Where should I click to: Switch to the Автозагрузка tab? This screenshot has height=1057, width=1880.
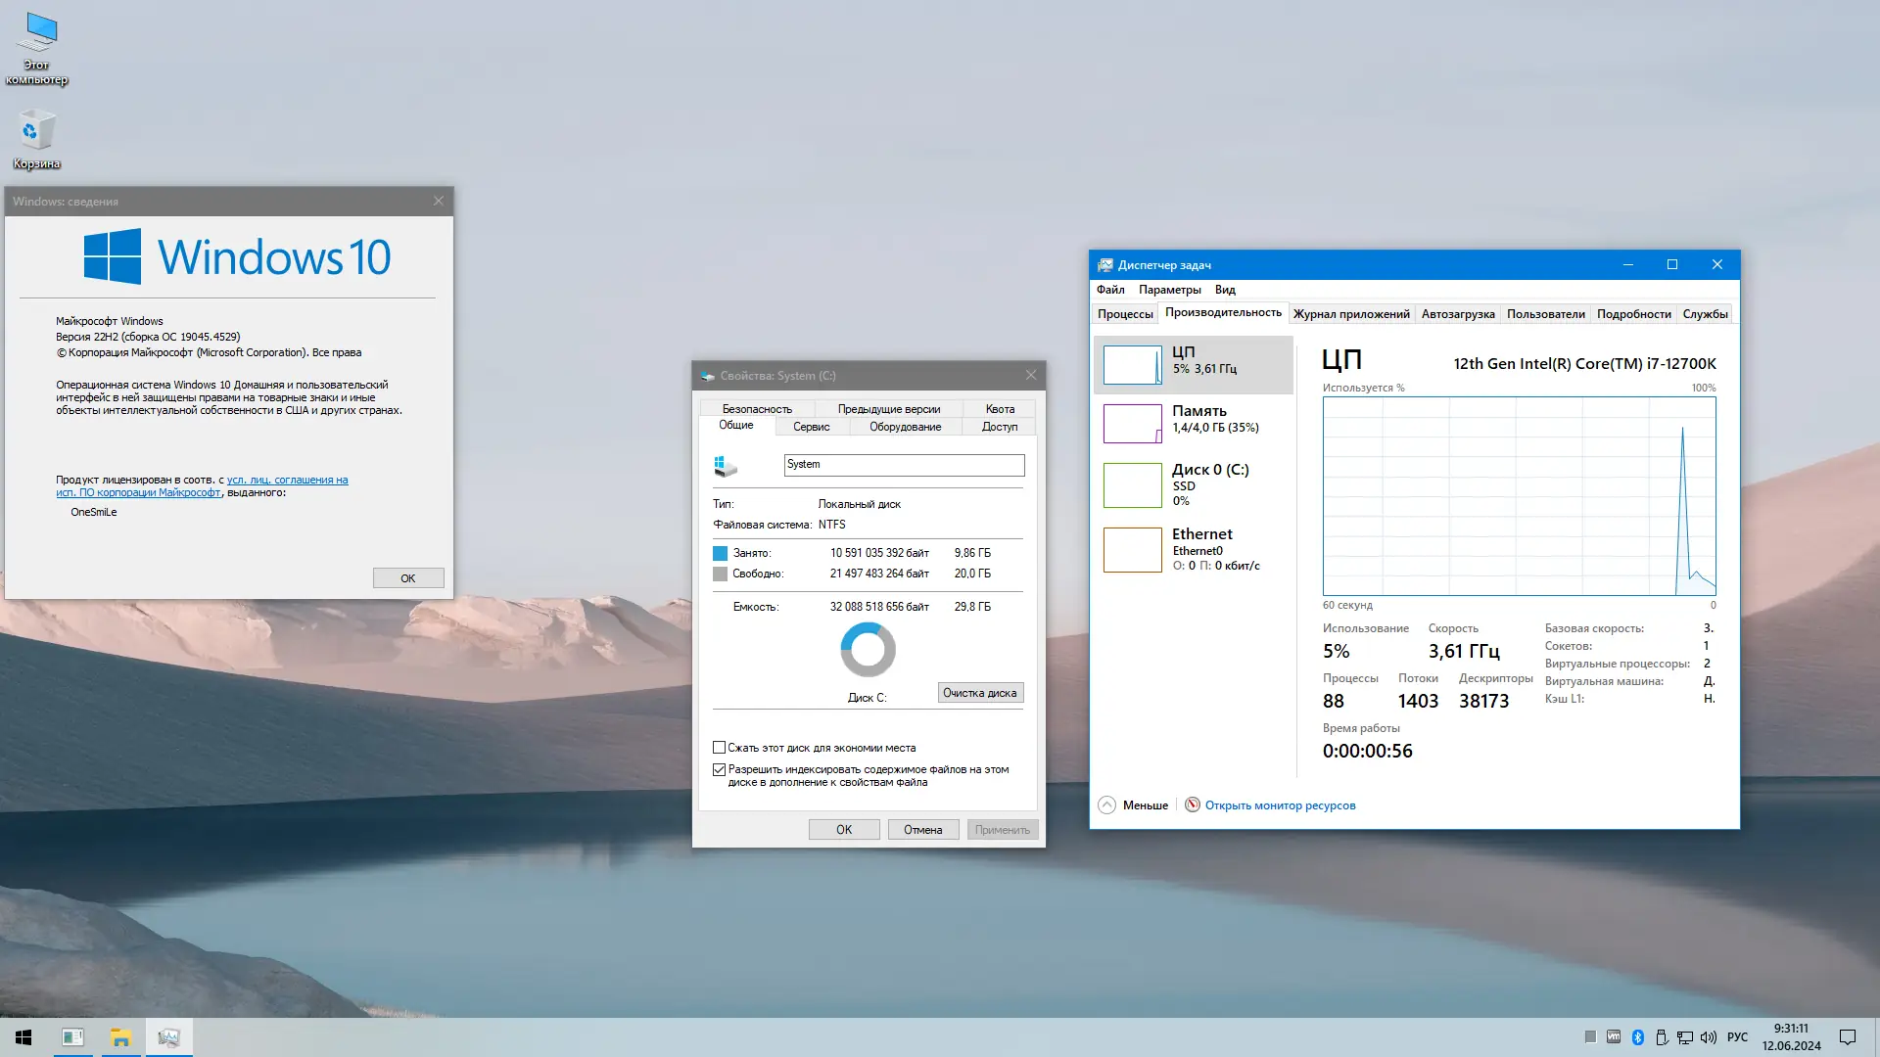tap(1457, 314)
